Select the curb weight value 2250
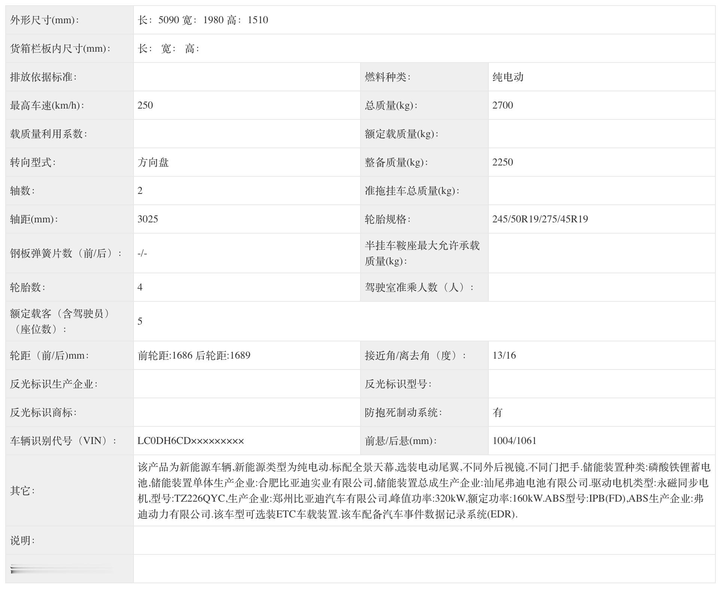This screenshot has width=721, height=590. click(x=503, y=162)
